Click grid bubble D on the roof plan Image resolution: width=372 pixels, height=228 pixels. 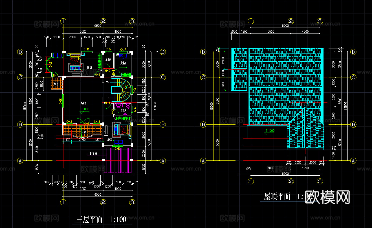(x=203, y=52)
